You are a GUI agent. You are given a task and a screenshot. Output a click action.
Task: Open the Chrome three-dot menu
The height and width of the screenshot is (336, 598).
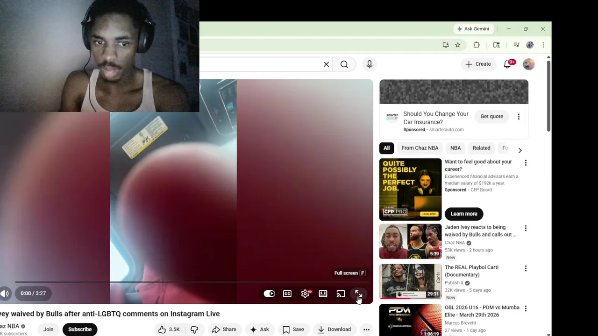point(543,45)
